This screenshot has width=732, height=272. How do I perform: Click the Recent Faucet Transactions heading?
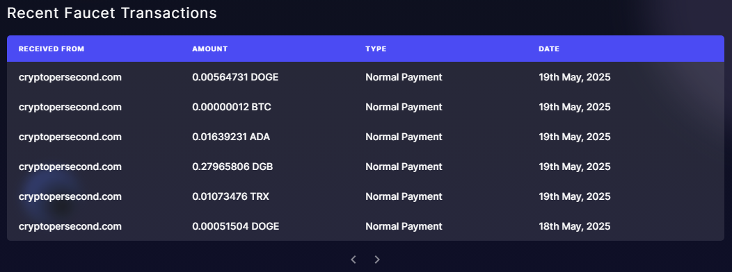click(112, 13)
